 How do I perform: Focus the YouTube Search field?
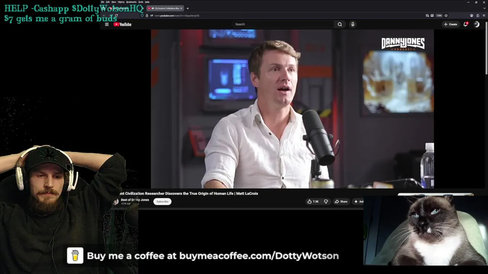[284, 24]
